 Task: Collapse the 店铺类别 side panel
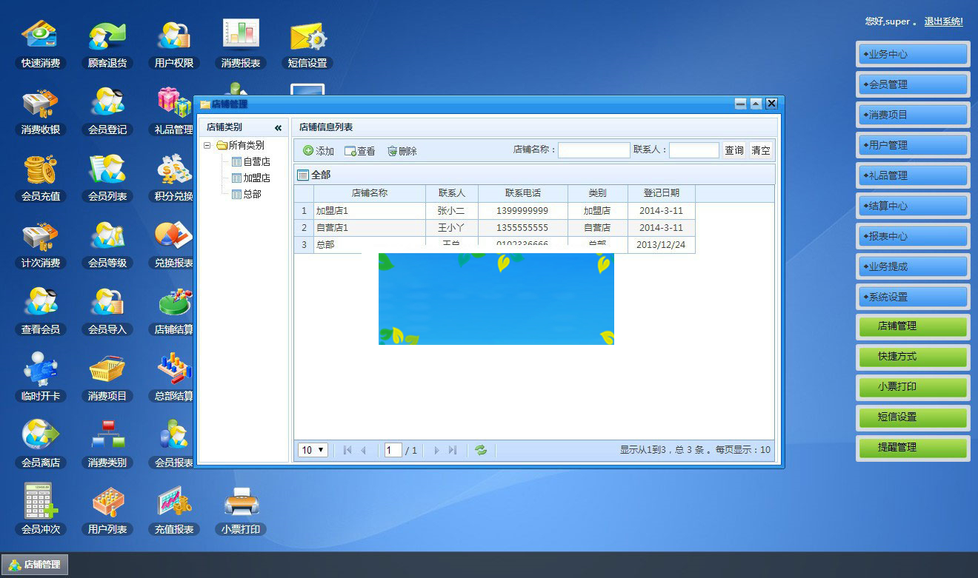click(x=280, y=127)
